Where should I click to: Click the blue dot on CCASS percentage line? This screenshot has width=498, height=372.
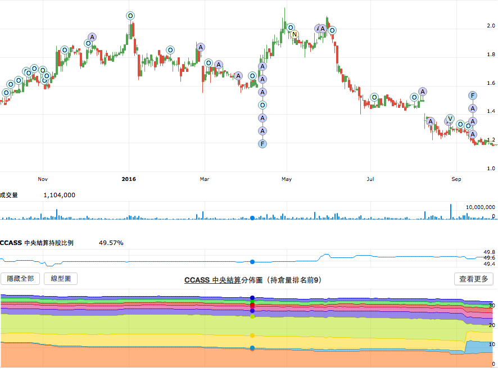click(x=252, y=262)
